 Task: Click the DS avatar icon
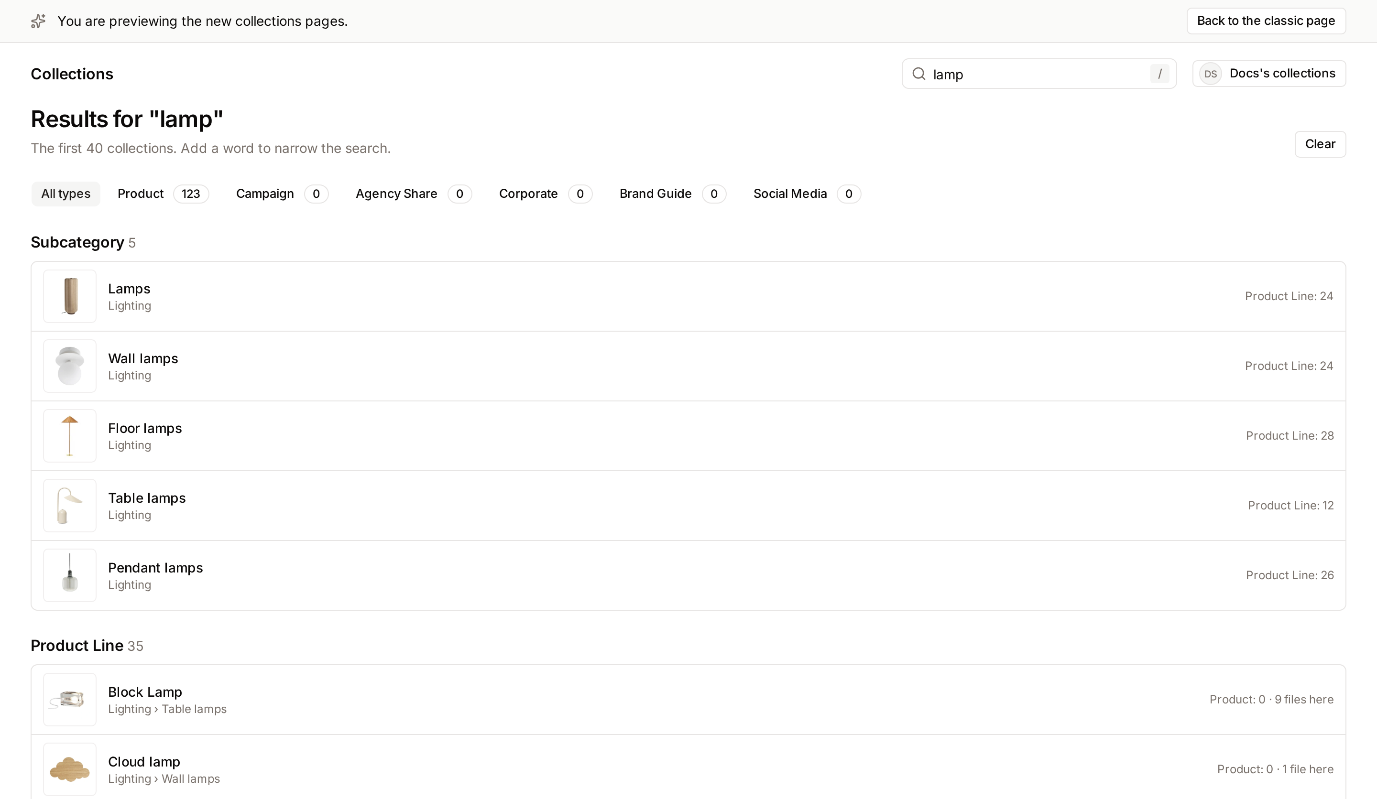click(x=1210, y=74)
